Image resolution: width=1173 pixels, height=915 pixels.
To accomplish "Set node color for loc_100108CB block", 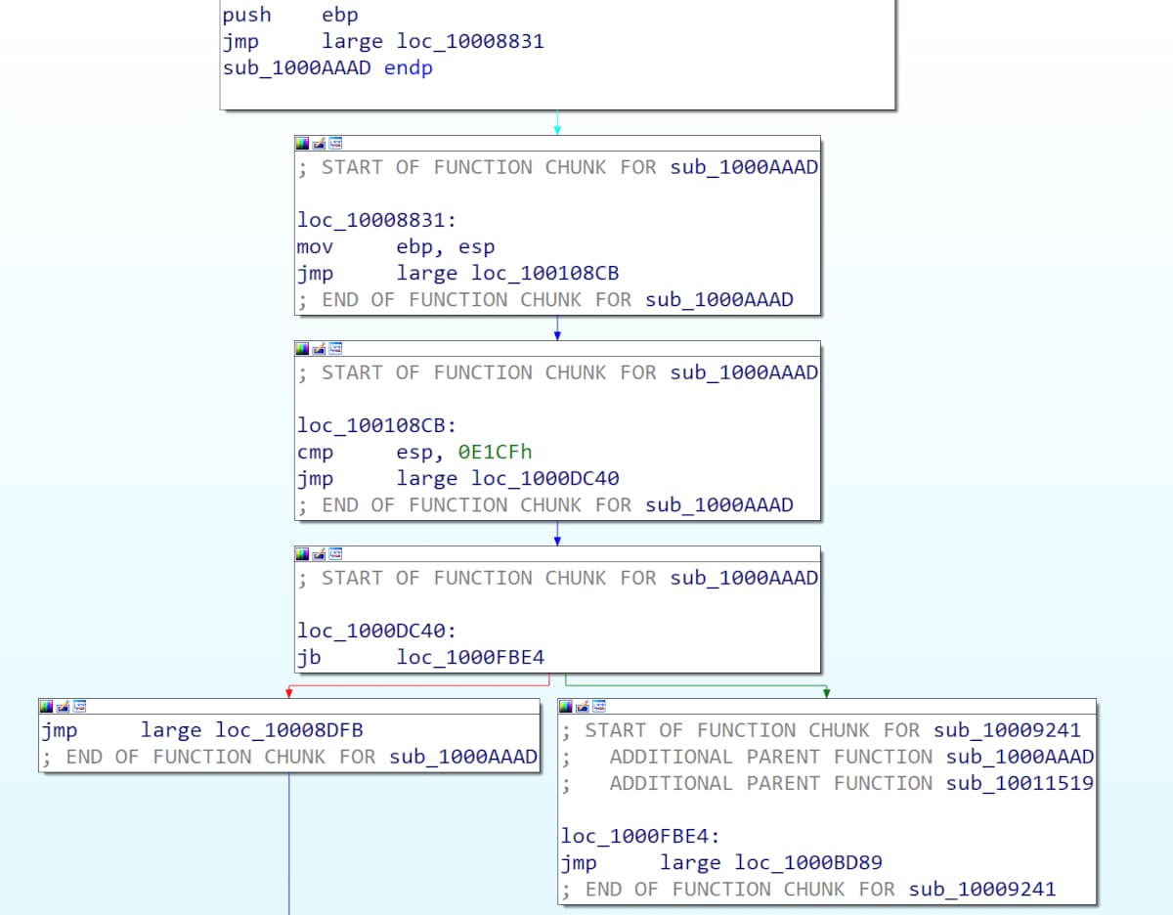I will tap(302, 348).
